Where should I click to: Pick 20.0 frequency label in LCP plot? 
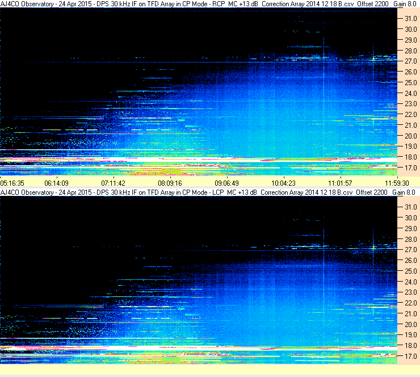tap(411, 325)
